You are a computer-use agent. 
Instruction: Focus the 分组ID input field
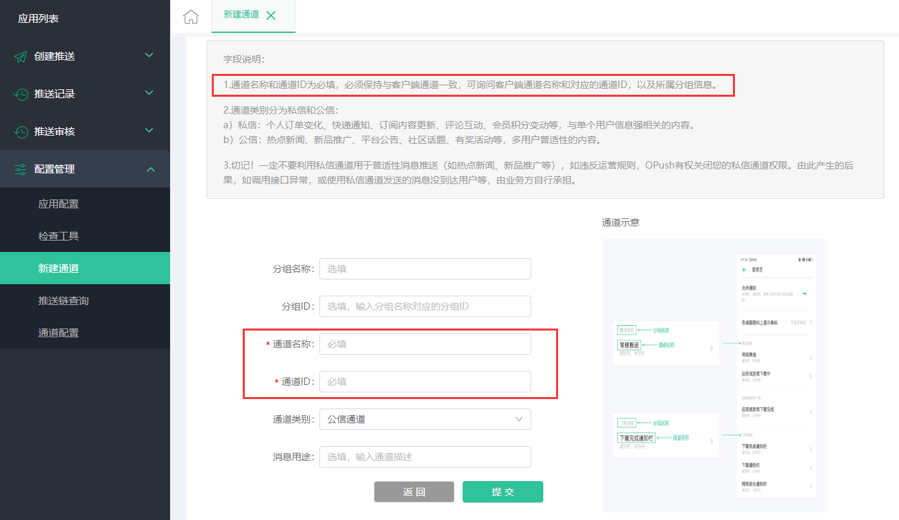point(425,306)
